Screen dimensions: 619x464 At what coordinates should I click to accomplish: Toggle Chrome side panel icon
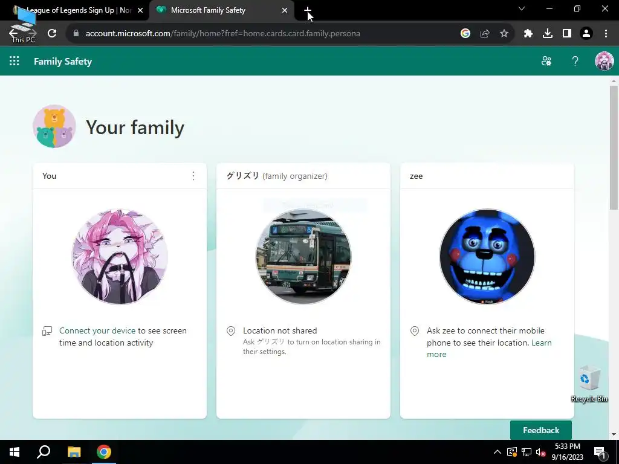[x=567, y=34]
